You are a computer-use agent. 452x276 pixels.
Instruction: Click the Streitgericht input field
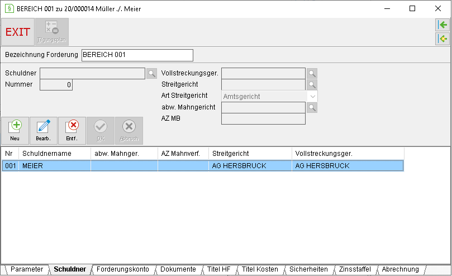[263, 84]
